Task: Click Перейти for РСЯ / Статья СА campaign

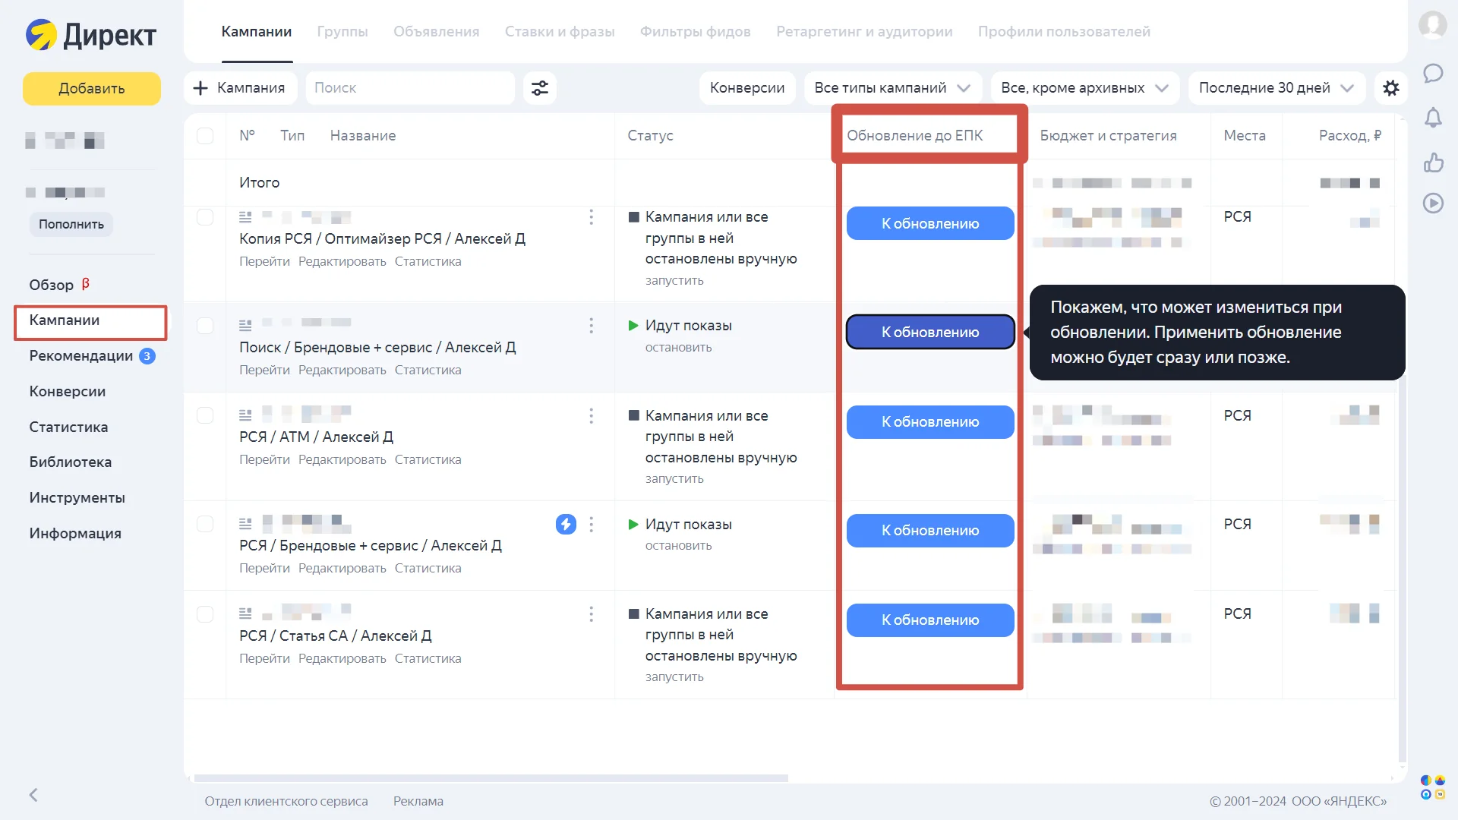Action: [x=264, y=659]
